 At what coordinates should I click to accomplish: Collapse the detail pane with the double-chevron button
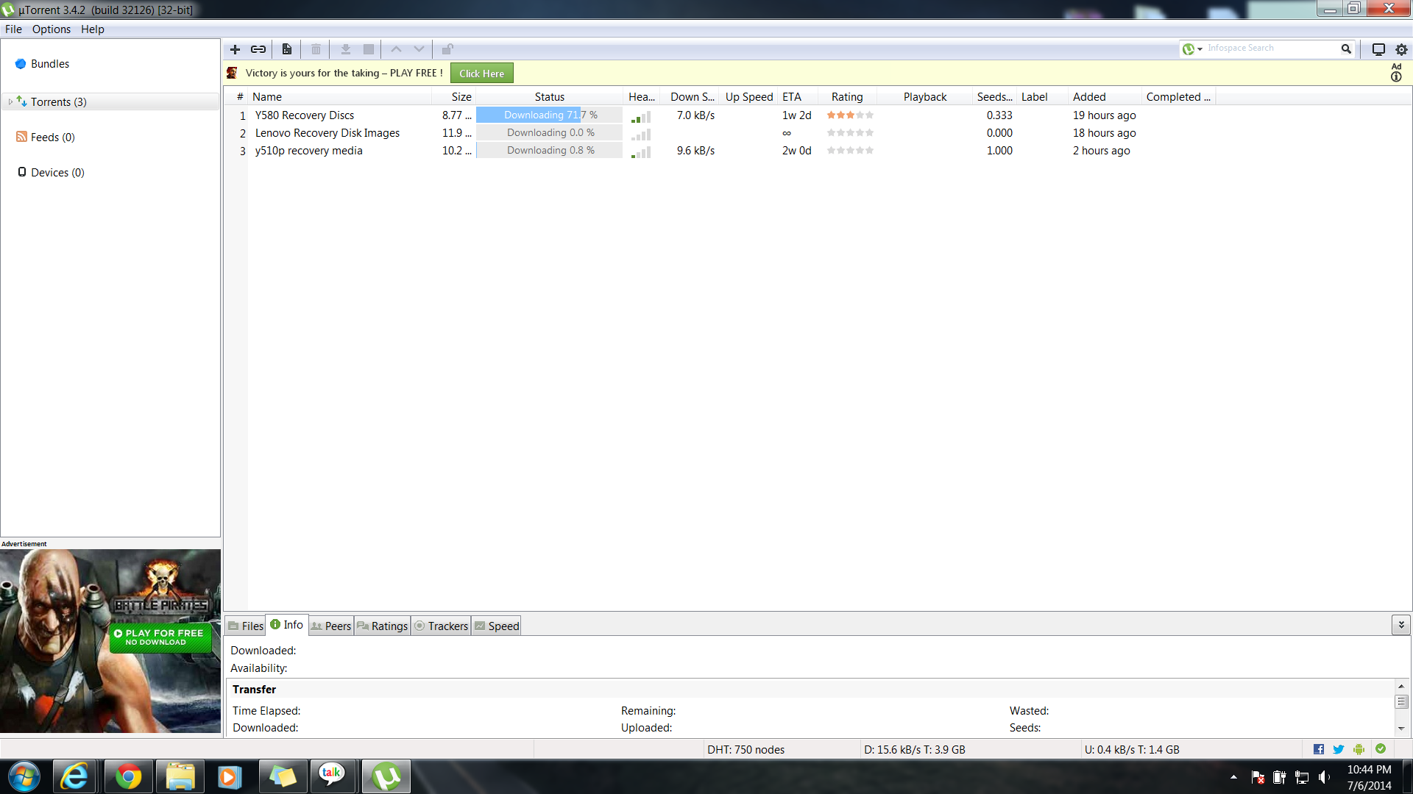tap(1400, 625)
